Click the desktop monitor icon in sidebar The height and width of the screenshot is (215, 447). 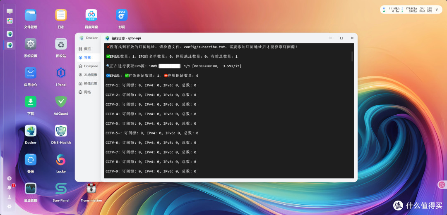tap(10, 11)
